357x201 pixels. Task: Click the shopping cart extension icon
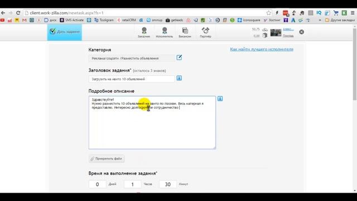click(x=336, y=13)
